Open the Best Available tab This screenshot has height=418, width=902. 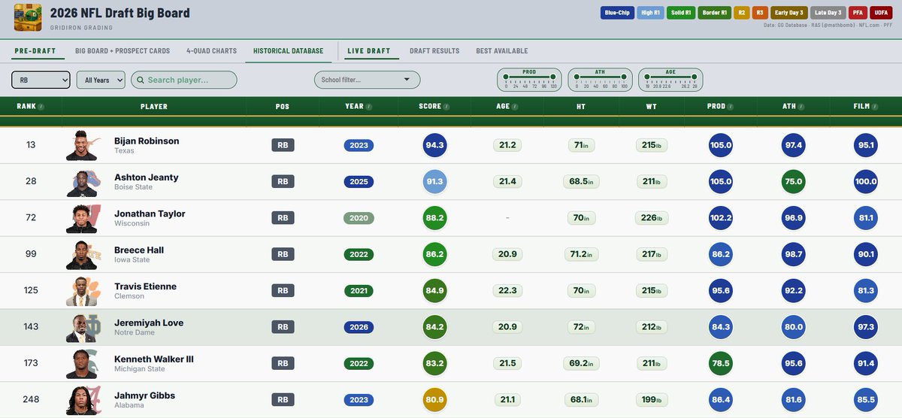pyautogui.click(x=502, y=51)
